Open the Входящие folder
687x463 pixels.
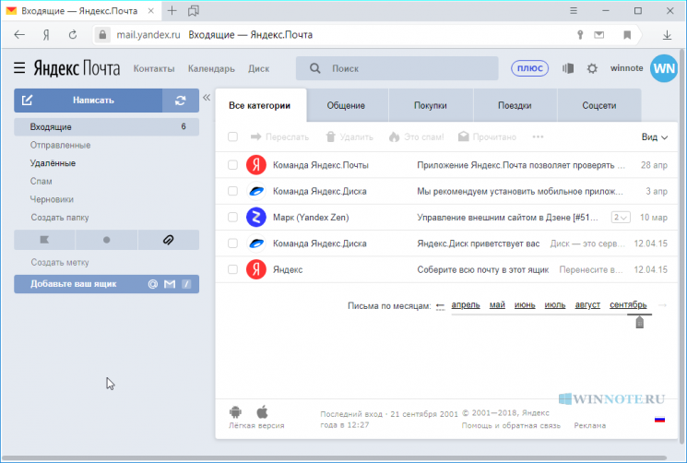point(106,127)
